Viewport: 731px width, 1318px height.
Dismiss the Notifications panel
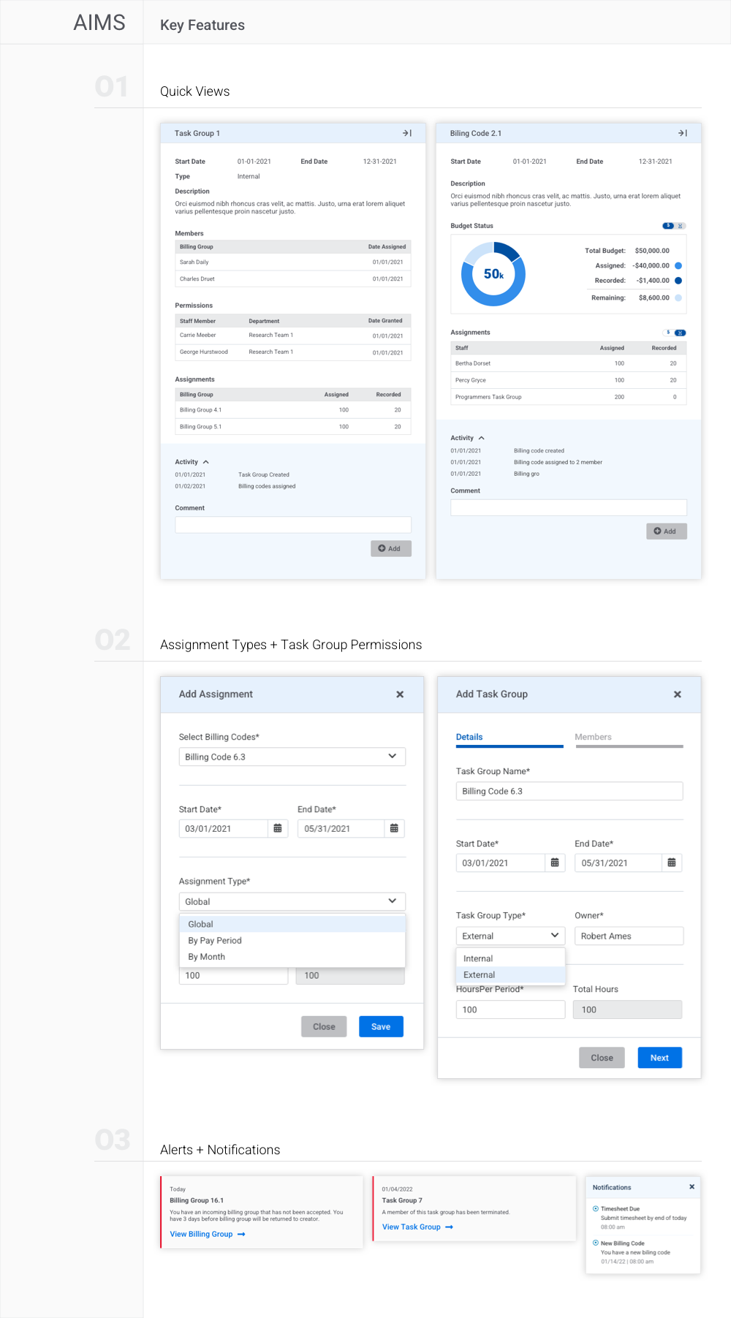[692, 1186]
